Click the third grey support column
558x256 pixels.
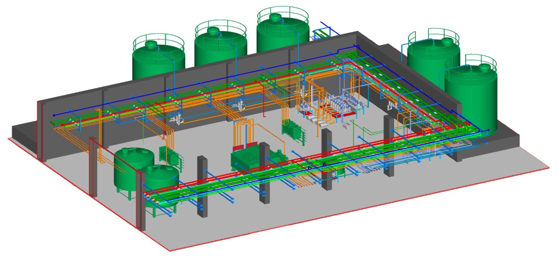[x=327, y=159]
